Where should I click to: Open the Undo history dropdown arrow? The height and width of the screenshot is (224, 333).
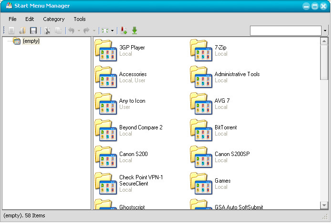[79, 31]
